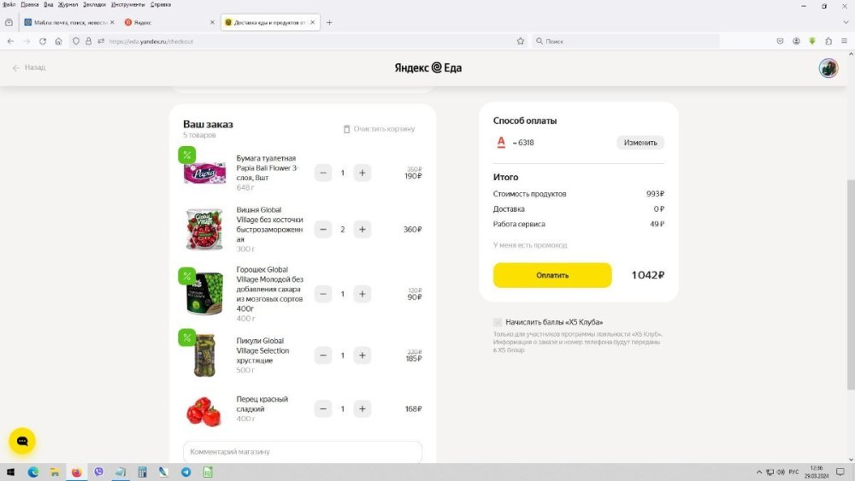Open the Закладки menu in the menu bar

point(94,4)
